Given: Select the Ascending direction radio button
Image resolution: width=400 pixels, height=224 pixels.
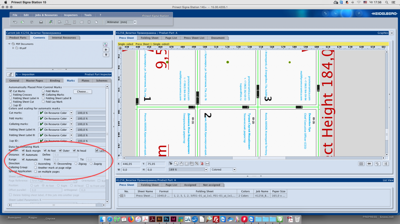Looking at the screenshot, I should tap(35, 164).
